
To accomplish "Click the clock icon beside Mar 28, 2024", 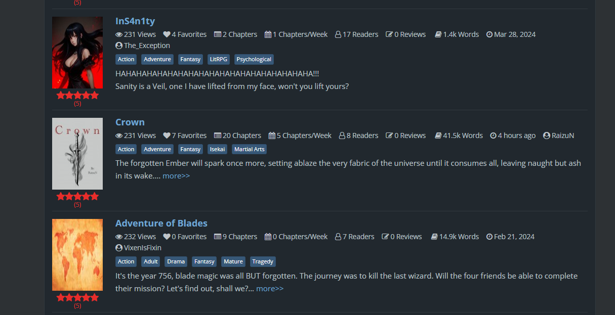I will click(489, 34).
